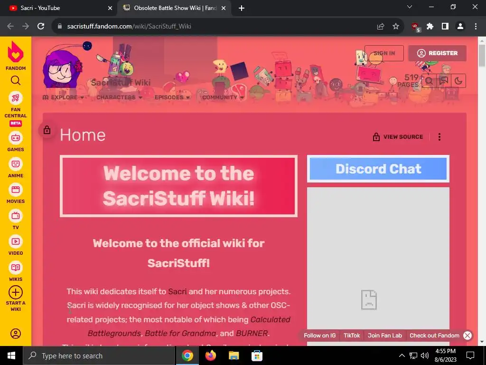Click the Check out Fandom link
This screenshot has height=365, width=486.
(434, 336)
